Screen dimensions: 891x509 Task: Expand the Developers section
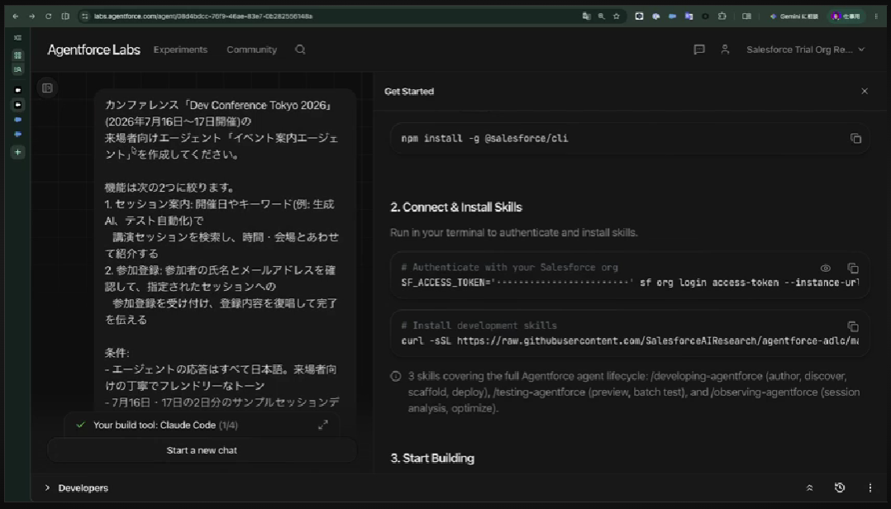point(77,488)
